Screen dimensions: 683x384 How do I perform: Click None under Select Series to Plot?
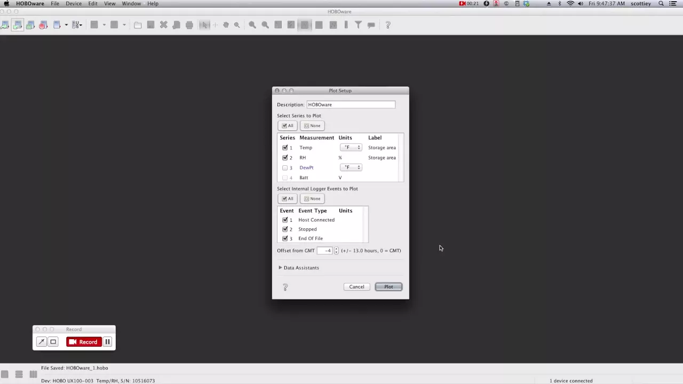point(312,126)
